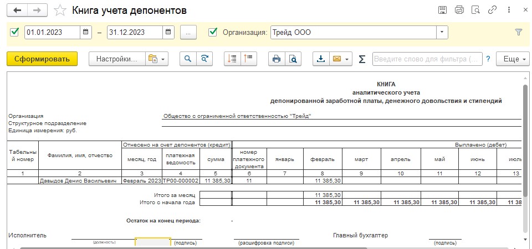Print report using the toolbar printer icon
The width and height of the screenshot is (532, 249).
[x=277, y=59]
